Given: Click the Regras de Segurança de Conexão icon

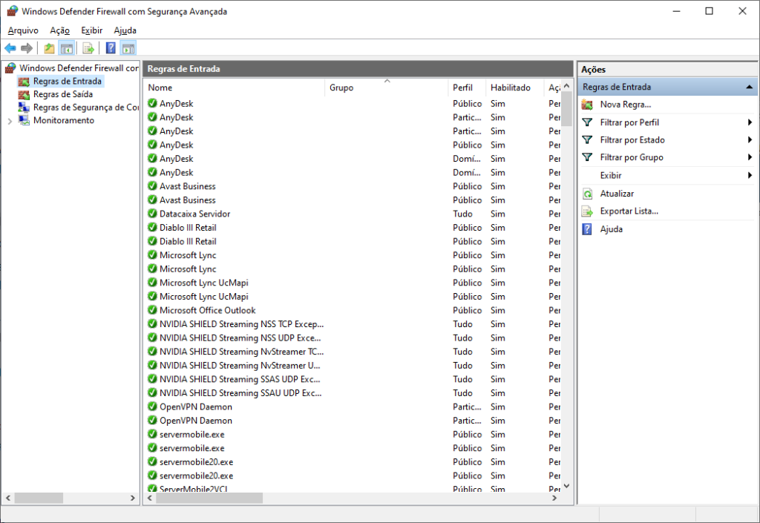Looking at the screenshot, I should point(24,108).
